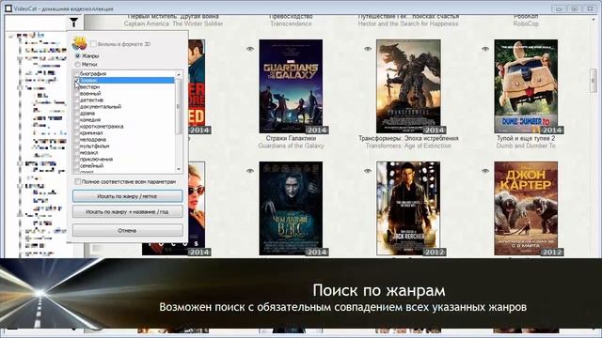
Task: Click the main movie grid scrollbar
Action: (594, 81)
